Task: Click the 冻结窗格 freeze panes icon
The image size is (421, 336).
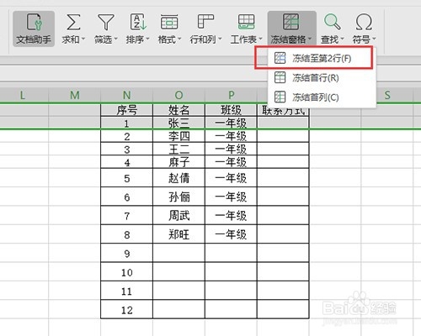Action: 290,22
